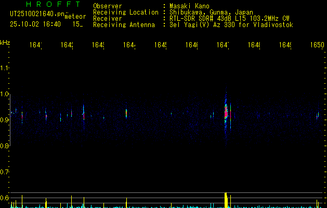Click the '15_' count value beside the timestamp
This screenshot has height=208, width=327.
[77, 24]
